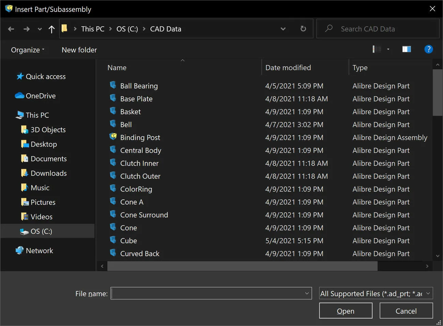Open the help icon
The height and width of the screenshot is (326, 443).
(428, 49)
